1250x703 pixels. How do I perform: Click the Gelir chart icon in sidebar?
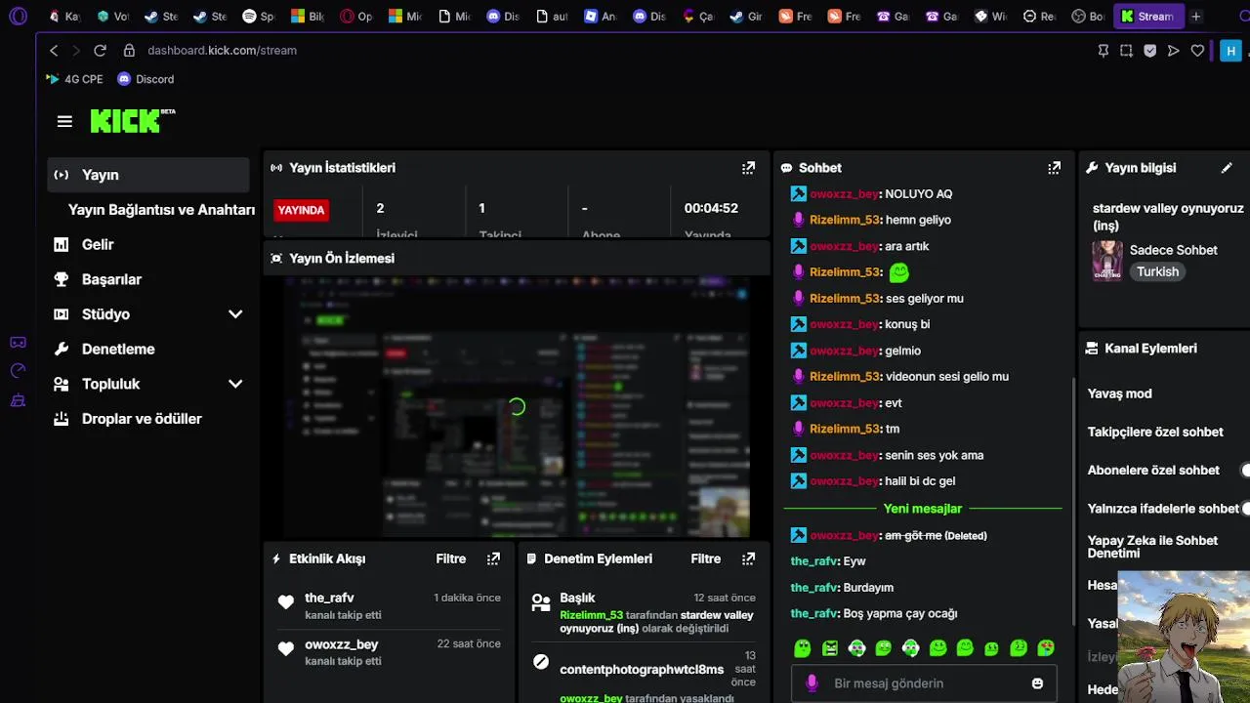pos(62,245)
